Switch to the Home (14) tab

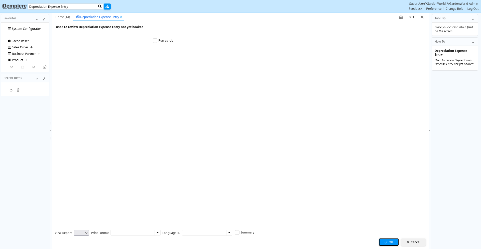point(63,17)
